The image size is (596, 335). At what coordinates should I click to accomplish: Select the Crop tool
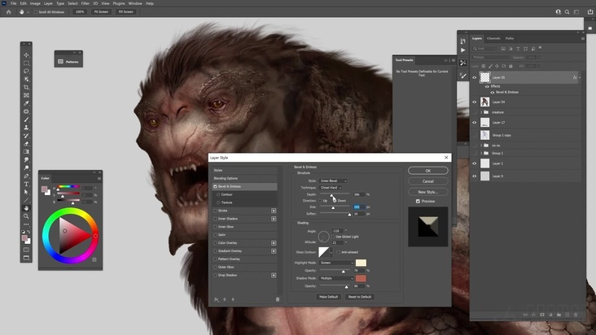[26, 87]
